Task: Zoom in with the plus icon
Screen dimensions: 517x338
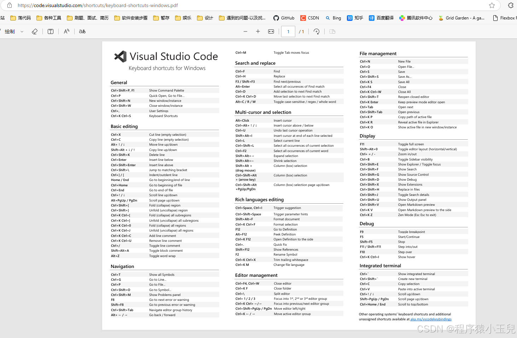Action: coord(258,31)
